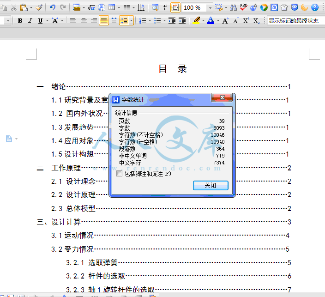Open Find using the binoculars icon
The height and width of the screenshot is (297, 325).
[x=233, y=7]
